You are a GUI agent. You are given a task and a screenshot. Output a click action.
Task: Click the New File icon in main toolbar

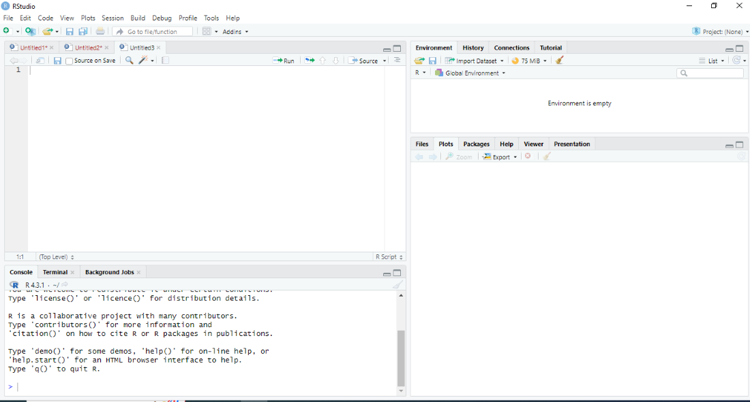click(x=7, y=31)
